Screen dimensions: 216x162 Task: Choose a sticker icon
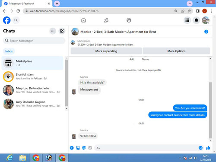(x=84, y=148)
